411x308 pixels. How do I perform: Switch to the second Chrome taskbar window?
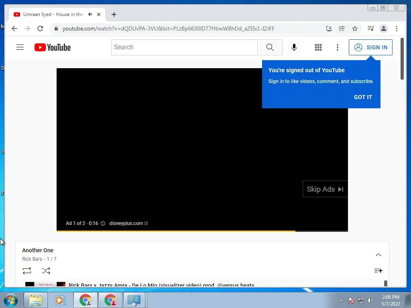[x=110, y=300]
